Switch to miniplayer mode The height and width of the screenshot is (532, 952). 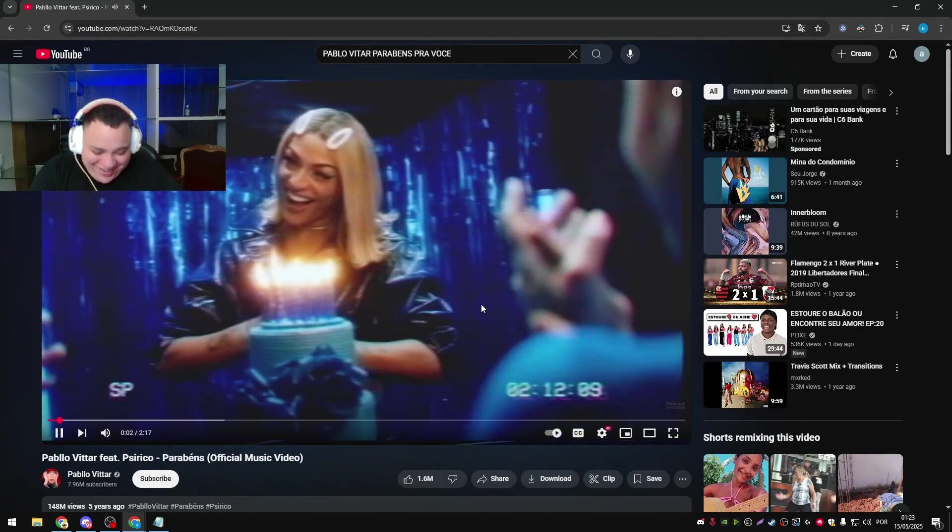click(626, 433)
